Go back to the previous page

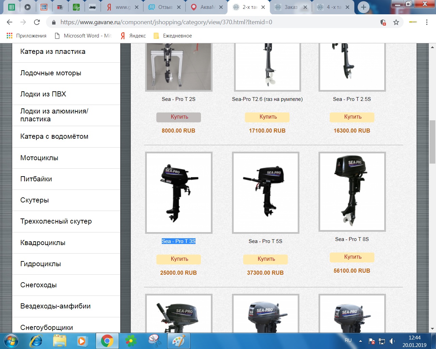[x=10, y=22]
